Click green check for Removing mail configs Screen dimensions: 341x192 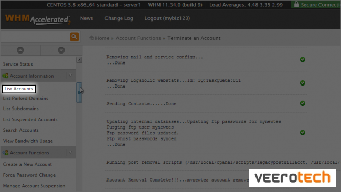click(x=303, y=60)
